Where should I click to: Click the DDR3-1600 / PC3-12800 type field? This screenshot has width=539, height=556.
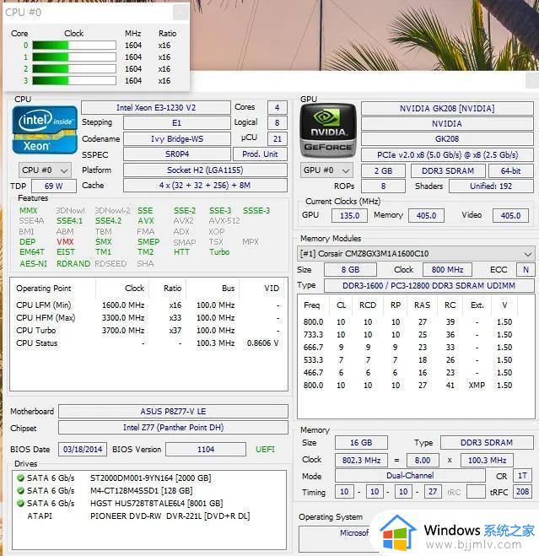click(429, 285)
